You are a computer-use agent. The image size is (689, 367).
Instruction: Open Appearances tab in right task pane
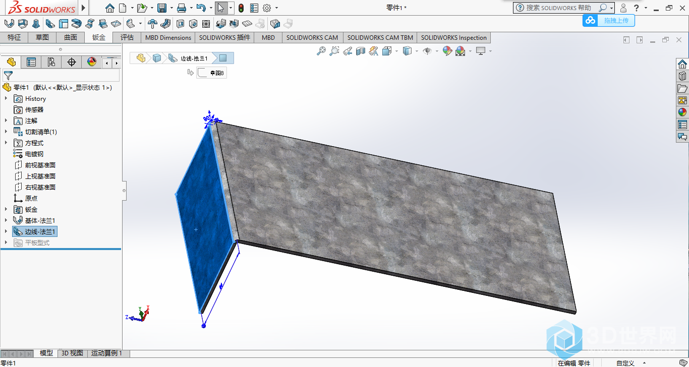[682, 112]
